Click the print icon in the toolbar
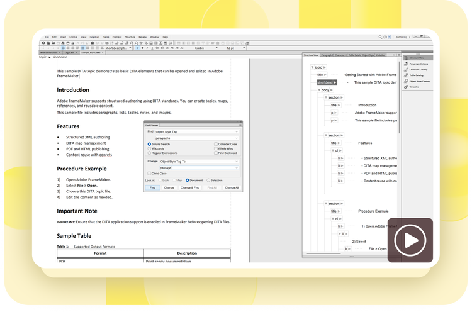 68,43
